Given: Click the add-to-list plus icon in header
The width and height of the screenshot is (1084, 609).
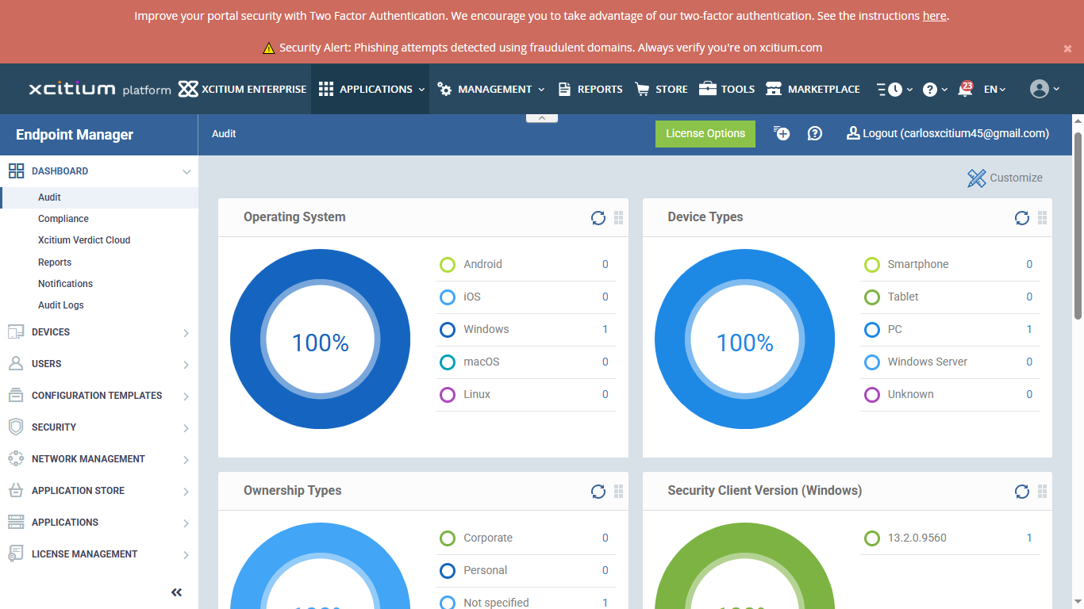Looking at the screenshot, I should coord(782,133).
